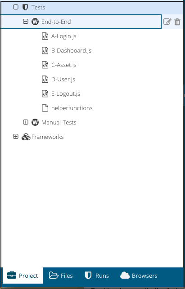This screenshot has height=289, width=185.
Task: Click the cubes icon beside Frameworks
Action: click(26, 137)
